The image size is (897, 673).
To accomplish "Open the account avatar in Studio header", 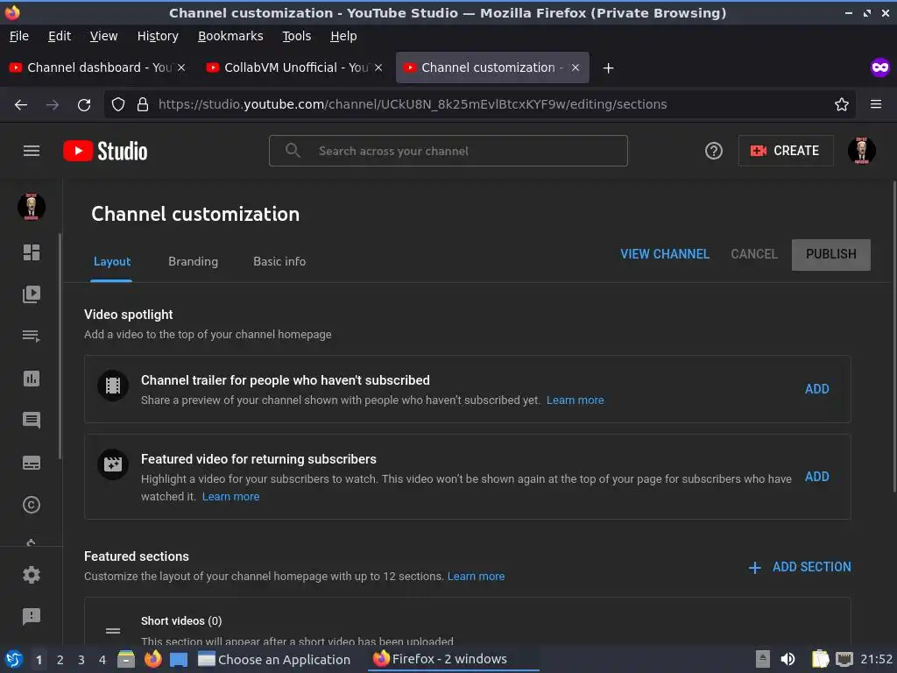I will (862, 151).
